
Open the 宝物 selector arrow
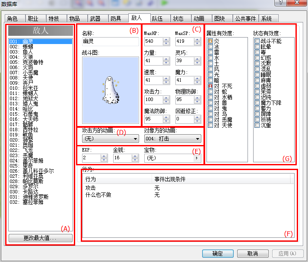click(197, 158)
